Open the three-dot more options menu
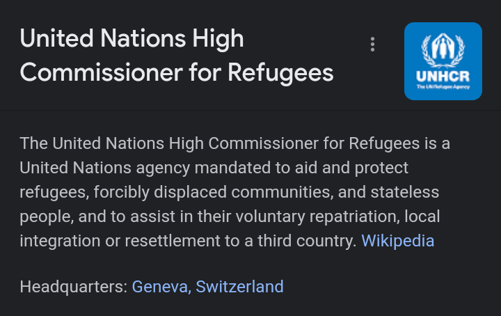Image resolution: width=501 pixels, height=316 pixels. coord(373,45)
